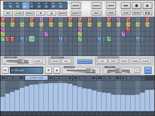
Task: Toggle the METRO metronome button
Action: pos(137,13)
